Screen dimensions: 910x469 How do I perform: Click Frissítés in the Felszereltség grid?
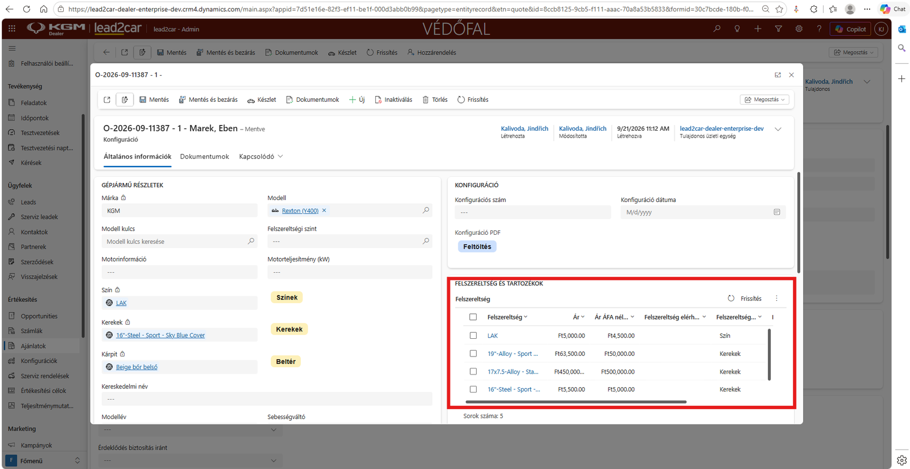(x=744, y=298)
